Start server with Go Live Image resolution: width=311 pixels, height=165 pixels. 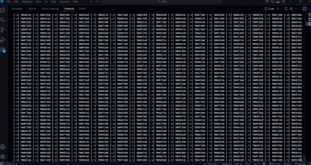(x=274, y=164)
